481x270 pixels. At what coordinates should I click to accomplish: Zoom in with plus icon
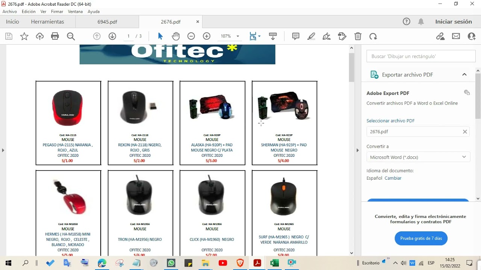[207, 36]
